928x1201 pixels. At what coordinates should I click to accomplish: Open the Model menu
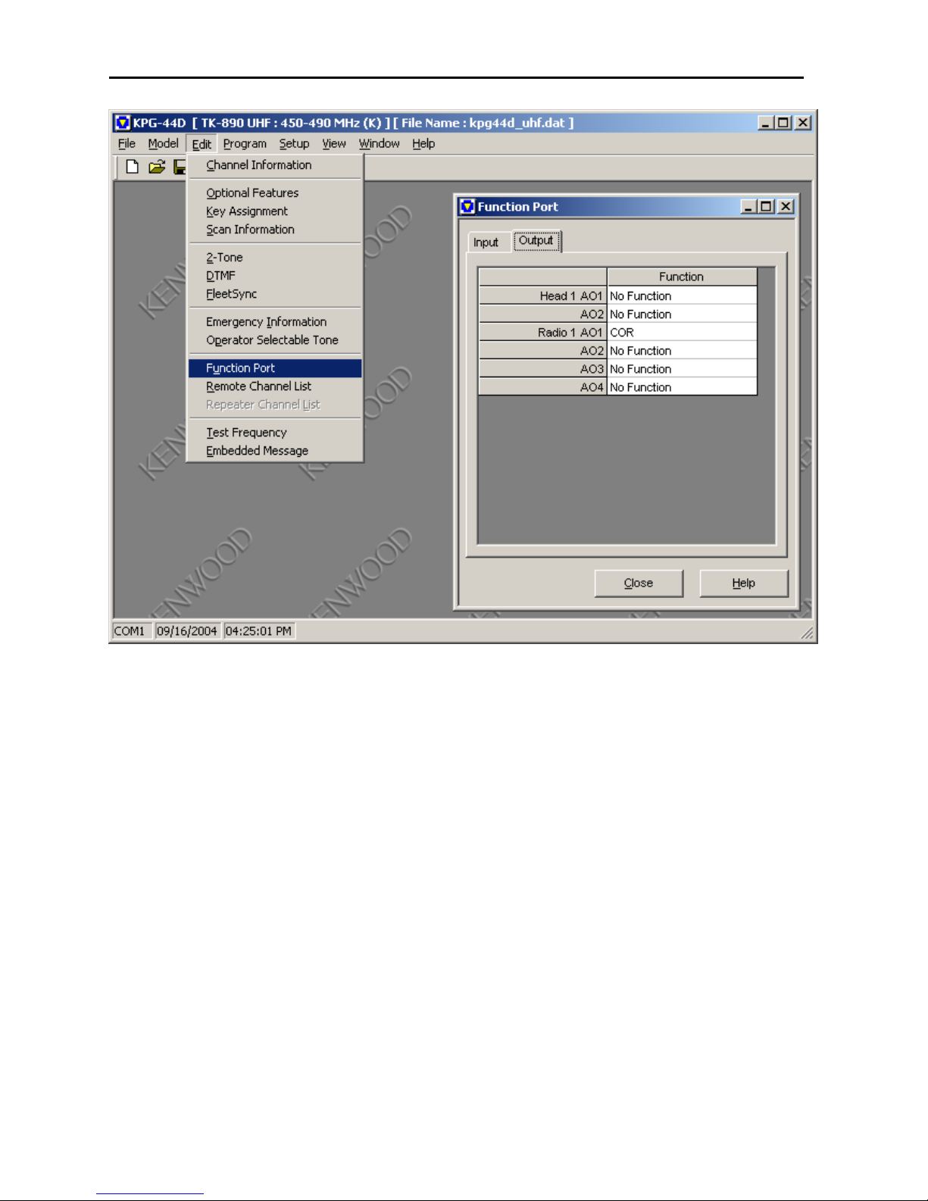point(163,143)
